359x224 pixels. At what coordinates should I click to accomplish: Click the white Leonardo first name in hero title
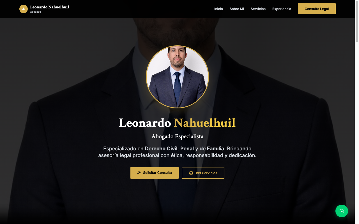(x=145, y=123)
